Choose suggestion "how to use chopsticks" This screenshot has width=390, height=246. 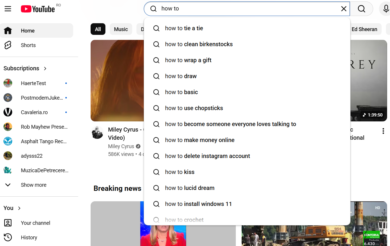pos(247,108)
